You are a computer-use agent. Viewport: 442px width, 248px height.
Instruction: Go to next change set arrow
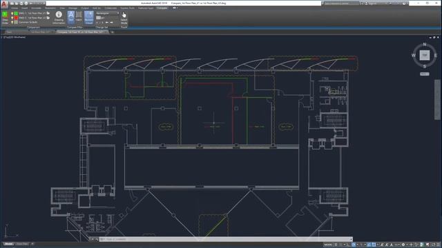point(112,23)
